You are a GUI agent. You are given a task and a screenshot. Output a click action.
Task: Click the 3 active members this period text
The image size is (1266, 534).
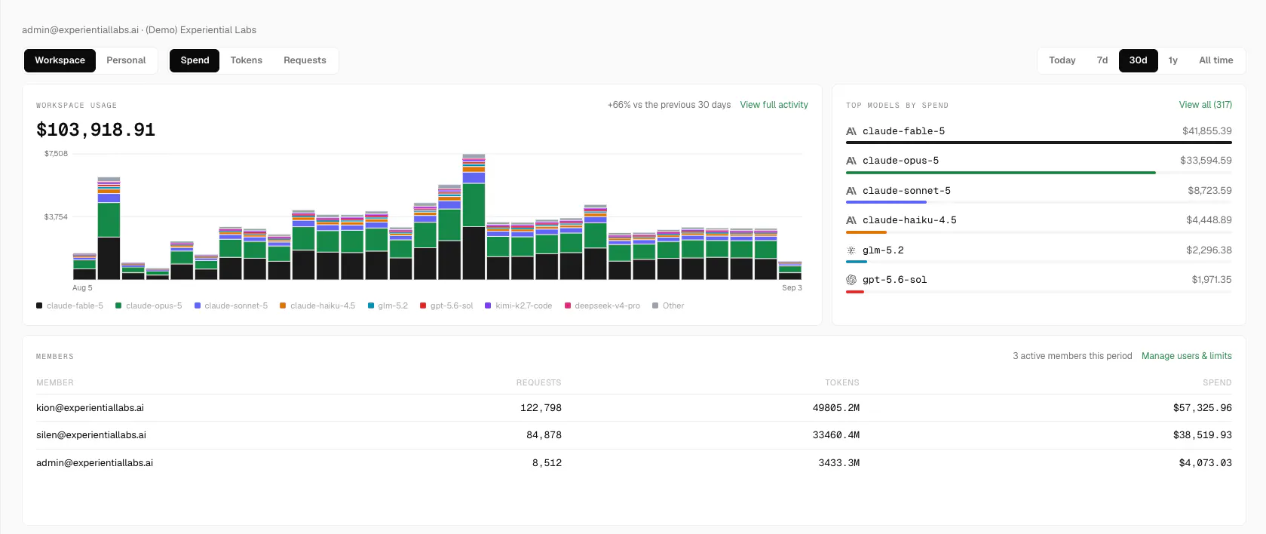coord(1072,356)
